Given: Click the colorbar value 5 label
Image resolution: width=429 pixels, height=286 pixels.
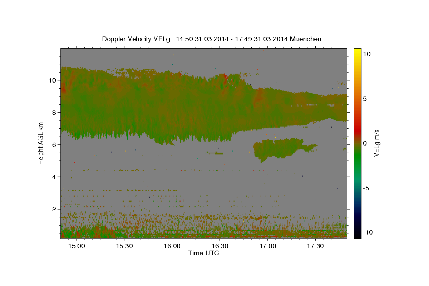Looking at the screenshot, I should (x=365, y=99).
